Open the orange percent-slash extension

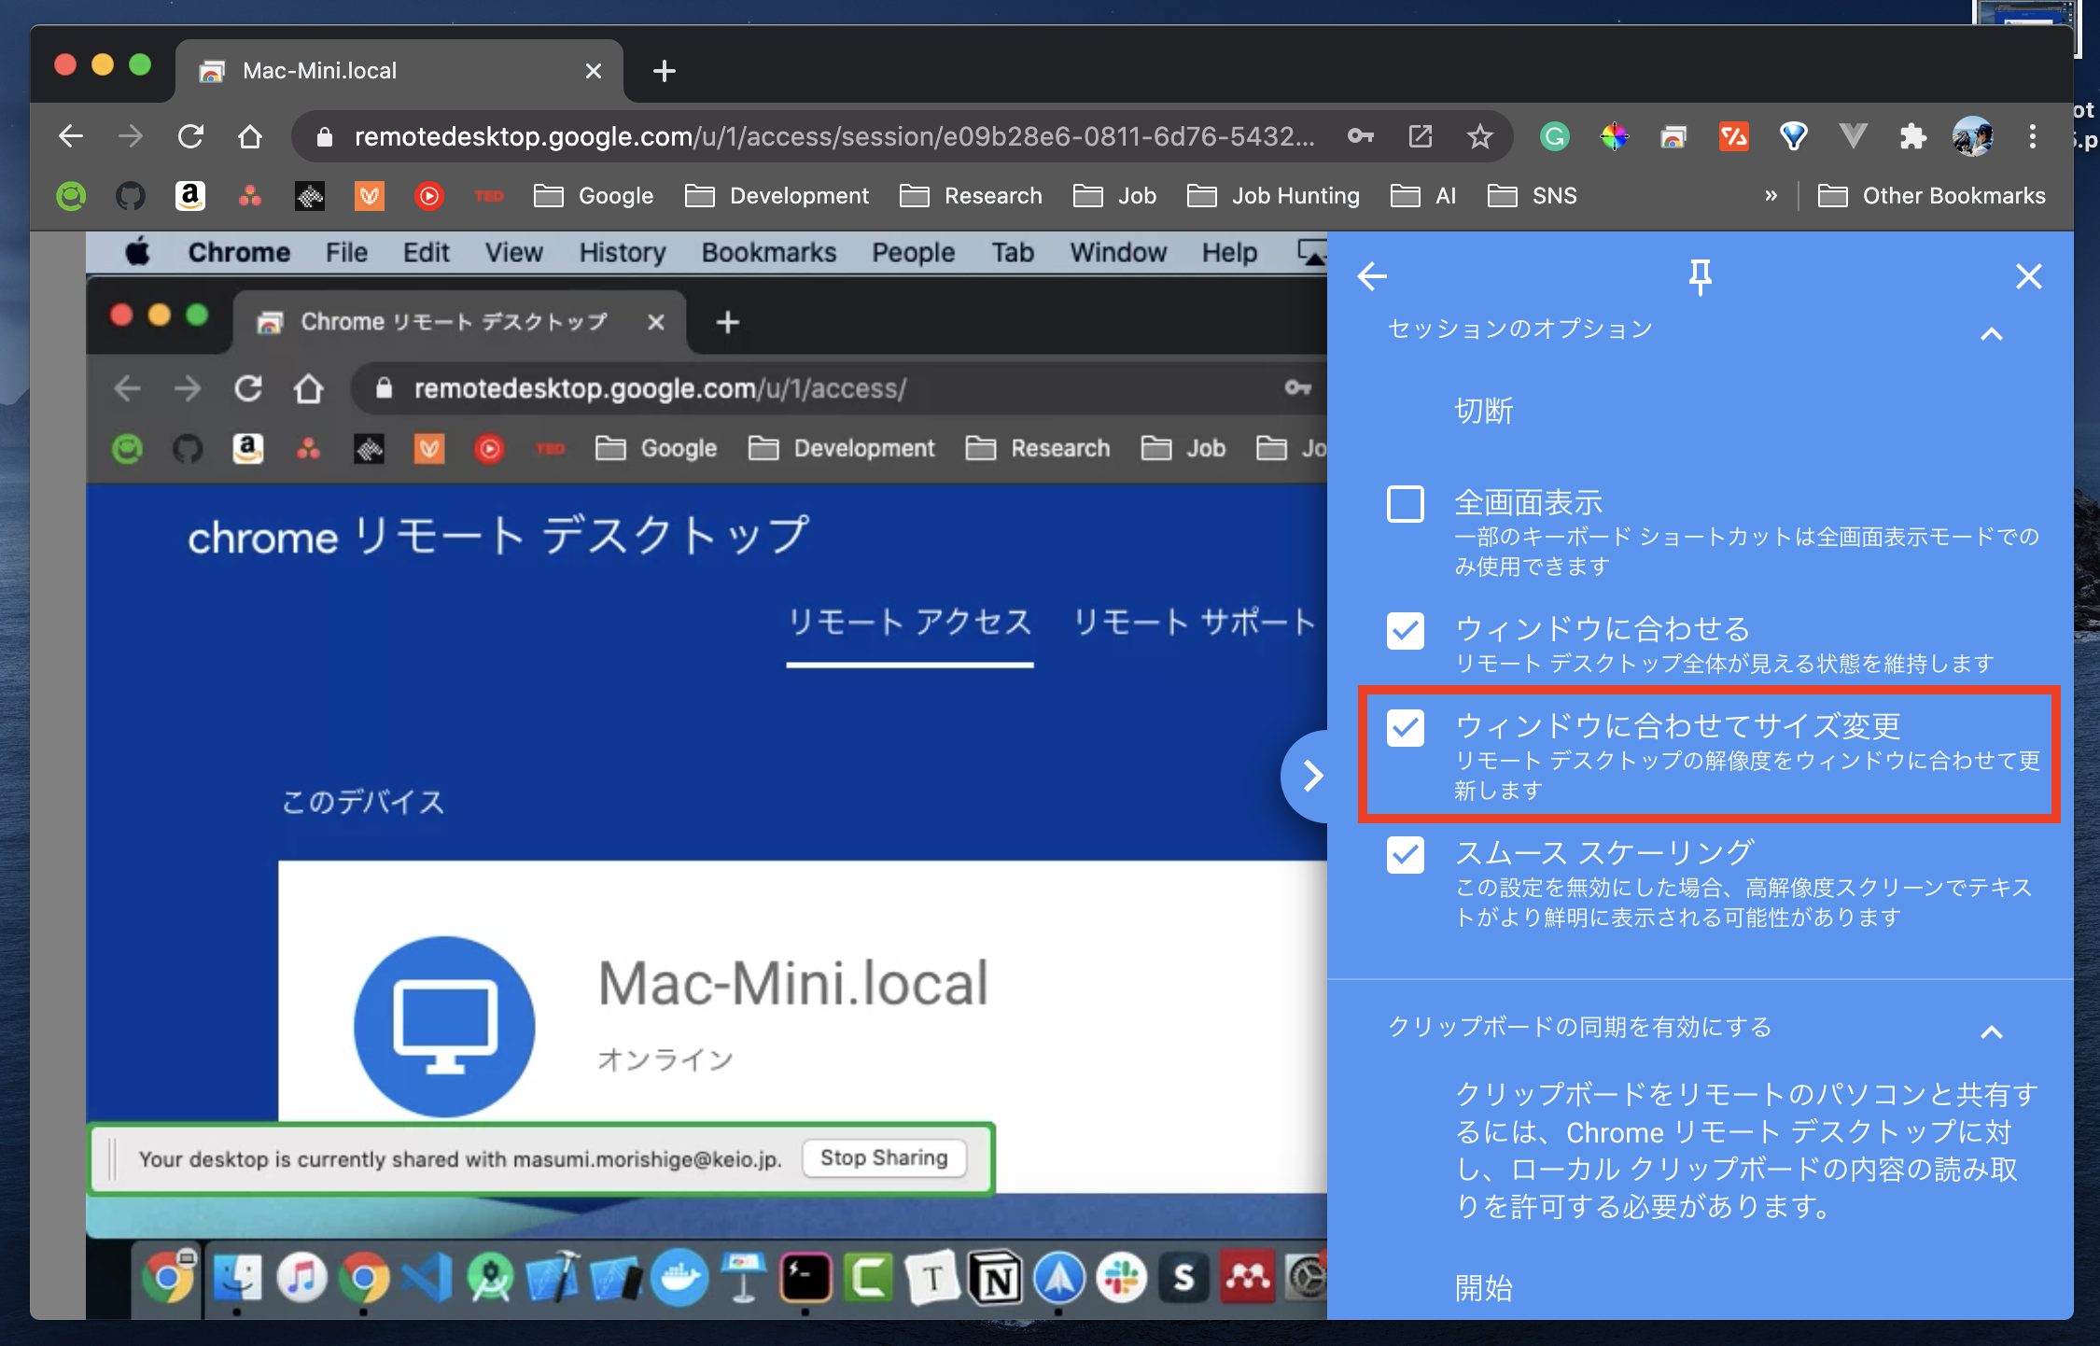(1733, 136)
